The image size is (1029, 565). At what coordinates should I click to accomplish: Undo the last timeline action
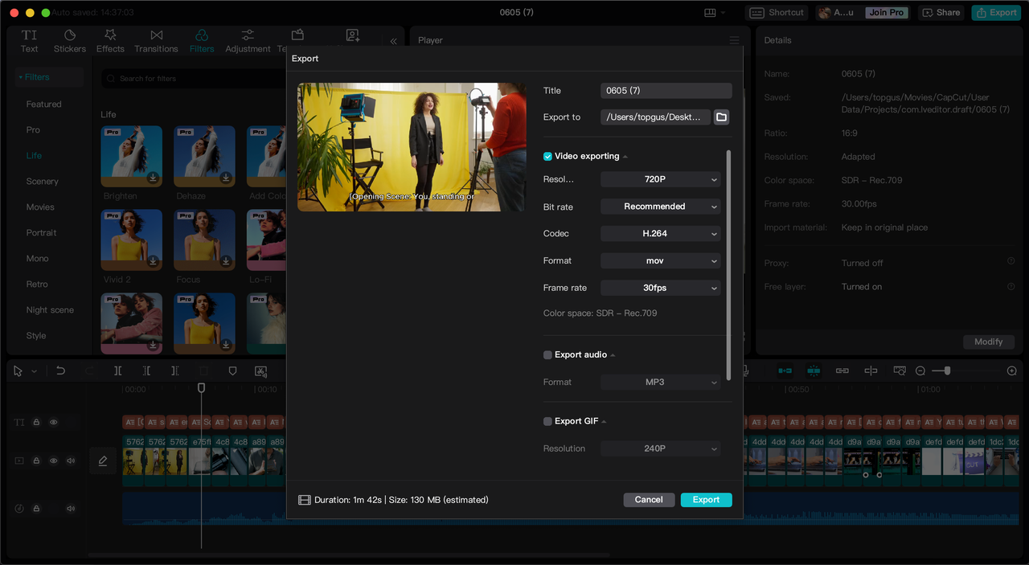point(60,371)
